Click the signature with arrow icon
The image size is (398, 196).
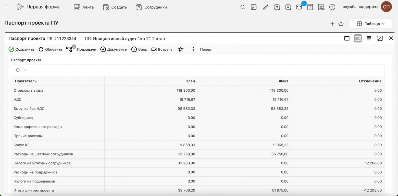(x=321, y=7)
